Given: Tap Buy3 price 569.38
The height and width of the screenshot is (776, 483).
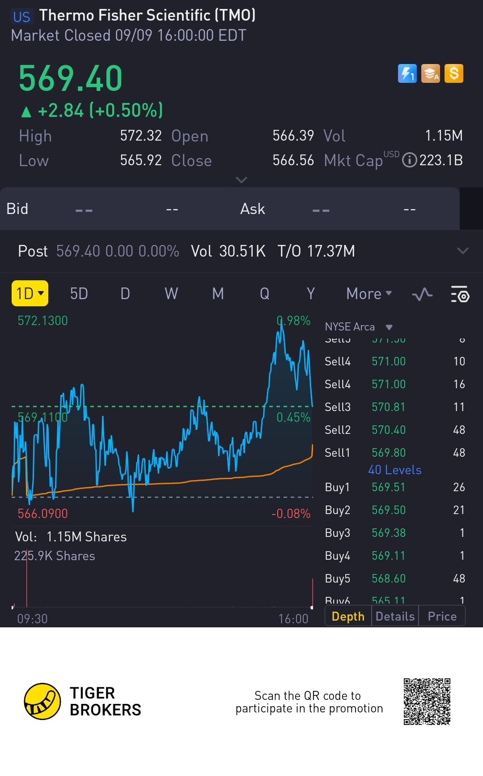Looking at the screenshot, I should point(389,533).
